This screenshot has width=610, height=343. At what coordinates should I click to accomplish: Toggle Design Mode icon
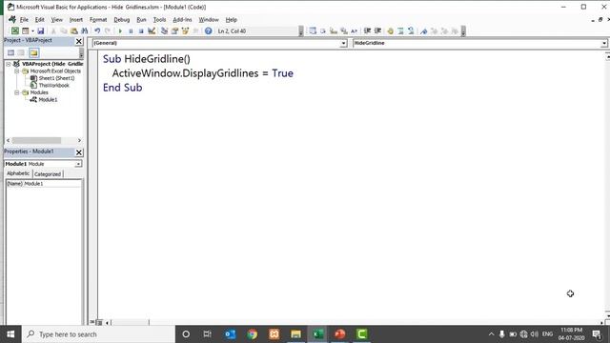pyautogui.click(x=152, y=30)
